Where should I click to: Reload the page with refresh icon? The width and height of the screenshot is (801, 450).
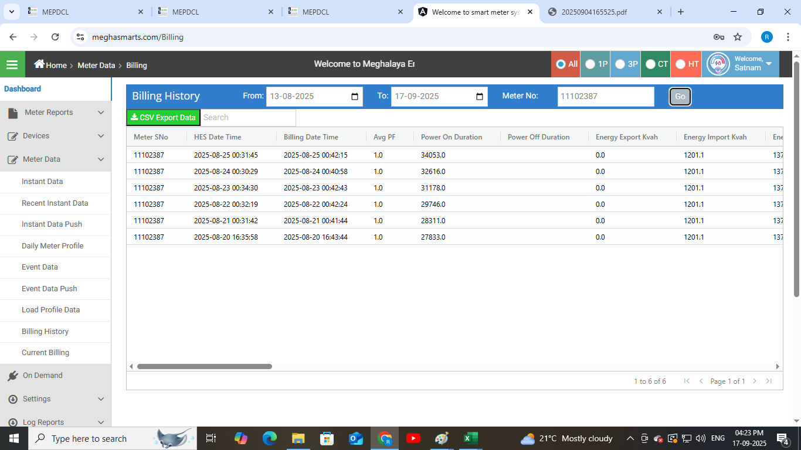[x=55, y=37]
